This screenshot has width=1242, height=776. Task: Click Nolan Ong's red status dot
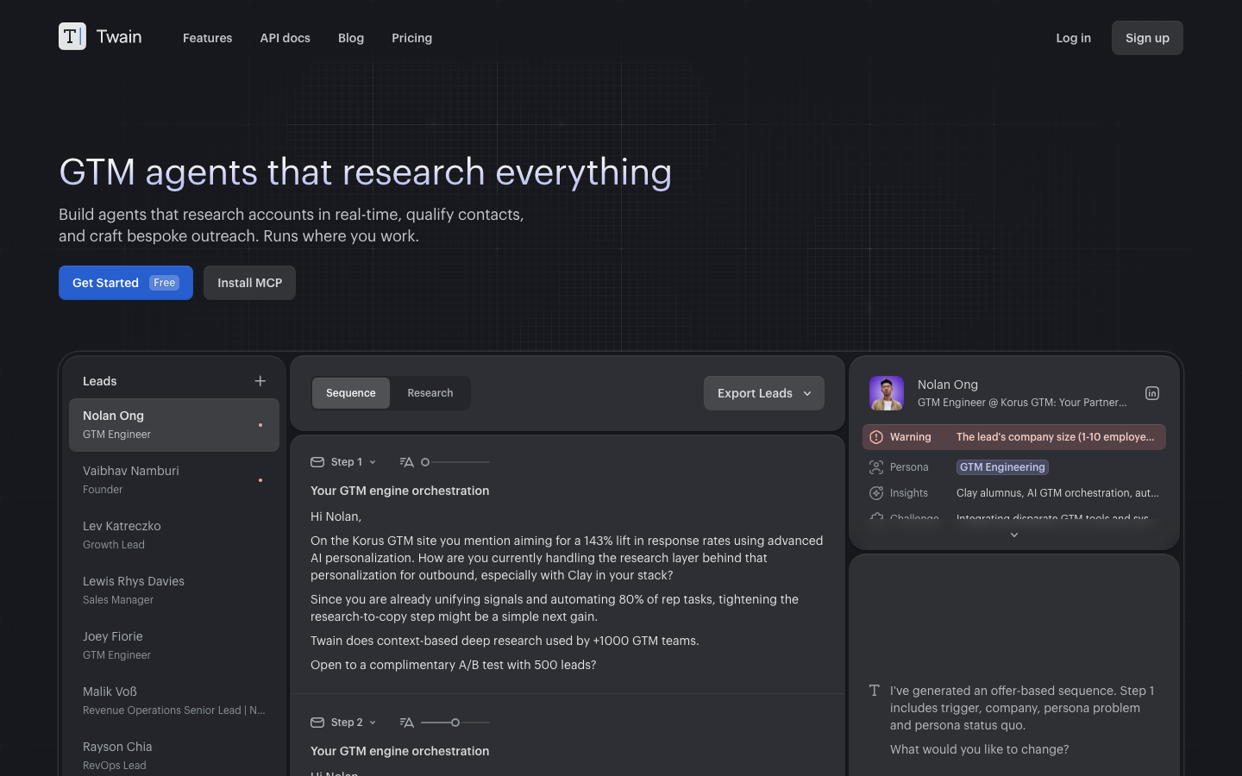pyautogui.click(x=260, y=425)
